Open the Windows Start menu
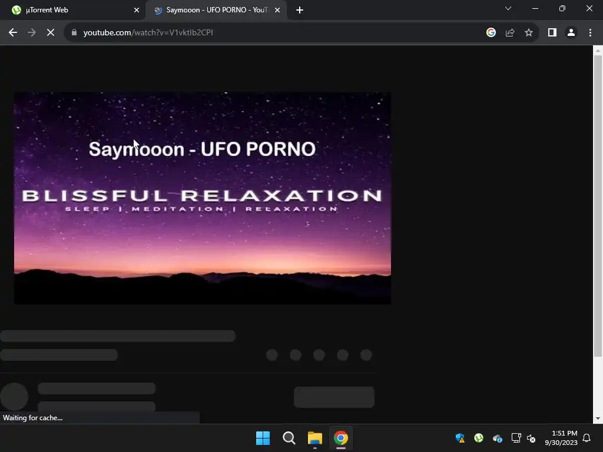This screenshot has height=452, width=603. click(x=263, y=438)
